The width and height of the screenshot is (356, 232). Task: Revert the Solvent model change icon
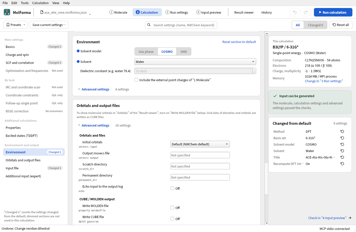click(x=342, y=144)
